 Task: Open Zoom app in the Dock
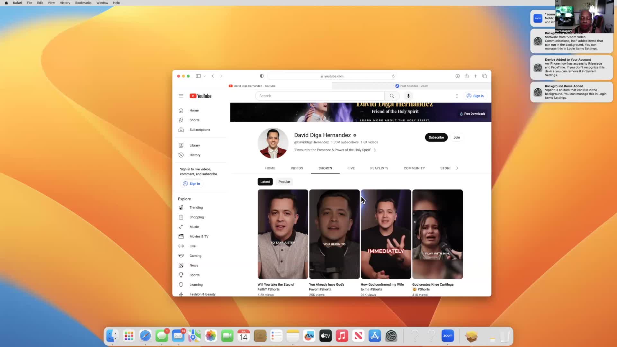point(448,336)
